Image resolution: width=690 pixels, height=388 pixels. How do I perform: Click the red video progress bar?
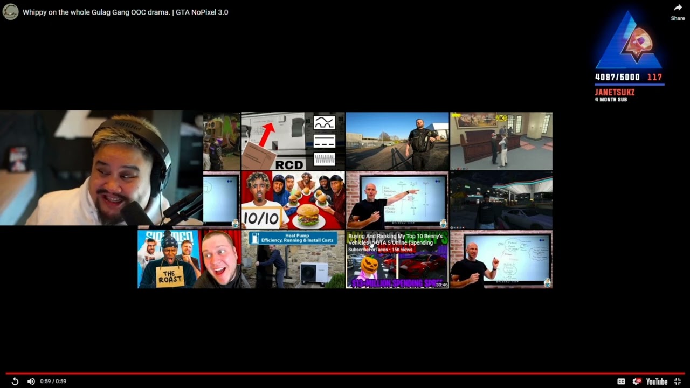pos(345,373)
